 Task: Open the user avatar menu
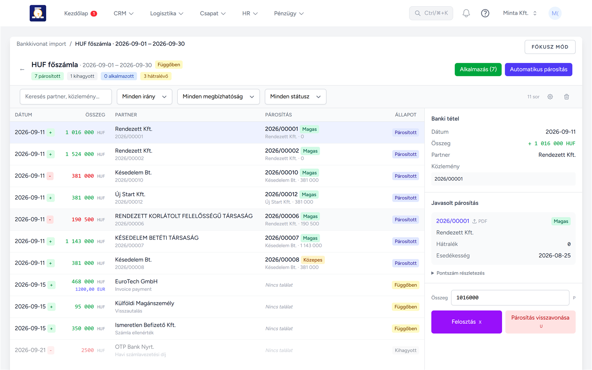[555, 13]
